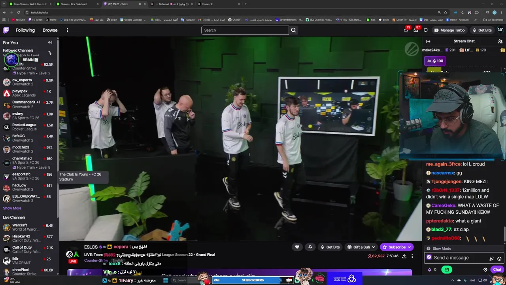Open ow_esports channel in sidebar
The image size is (506, 285).
[28, 82]
